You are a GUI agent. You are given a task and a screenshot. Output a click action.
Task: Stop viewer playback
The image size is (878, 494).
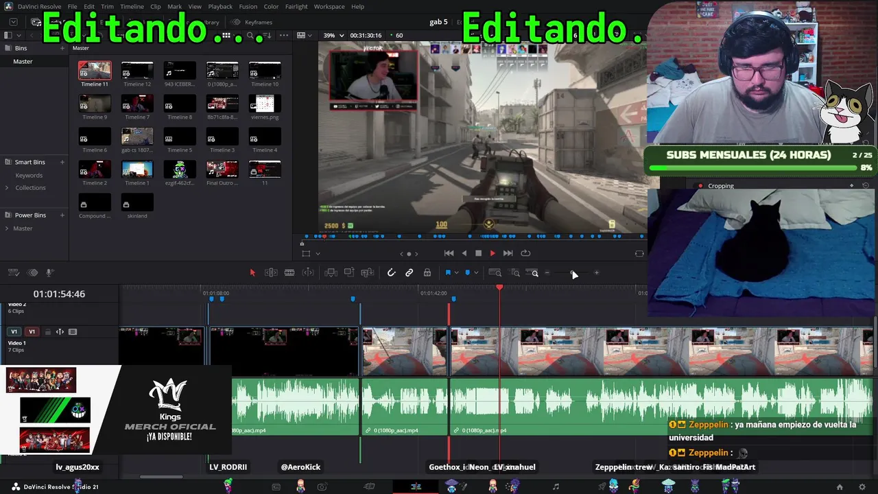[478, 253]
